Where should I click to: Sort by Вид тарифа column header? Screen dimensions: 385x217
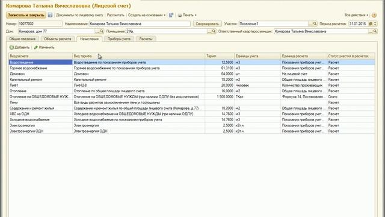[x=139, y=56]
